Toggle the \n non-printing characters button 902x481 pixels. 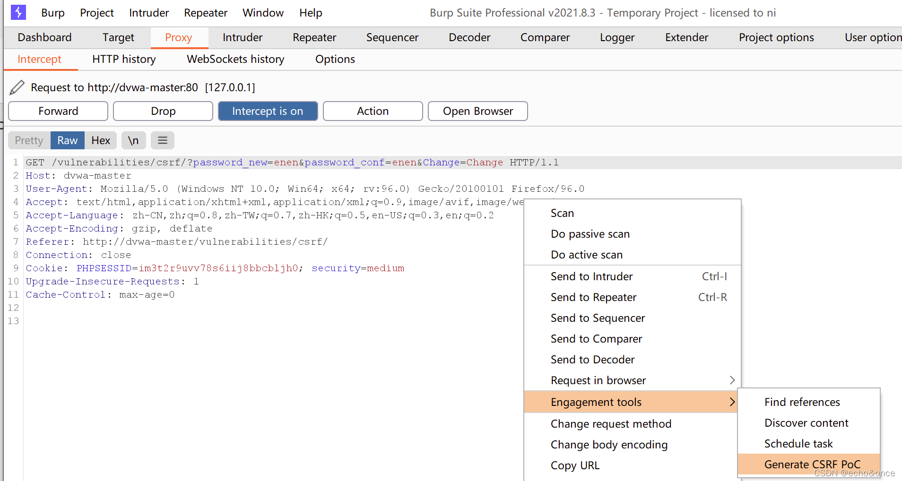point(133,140)
